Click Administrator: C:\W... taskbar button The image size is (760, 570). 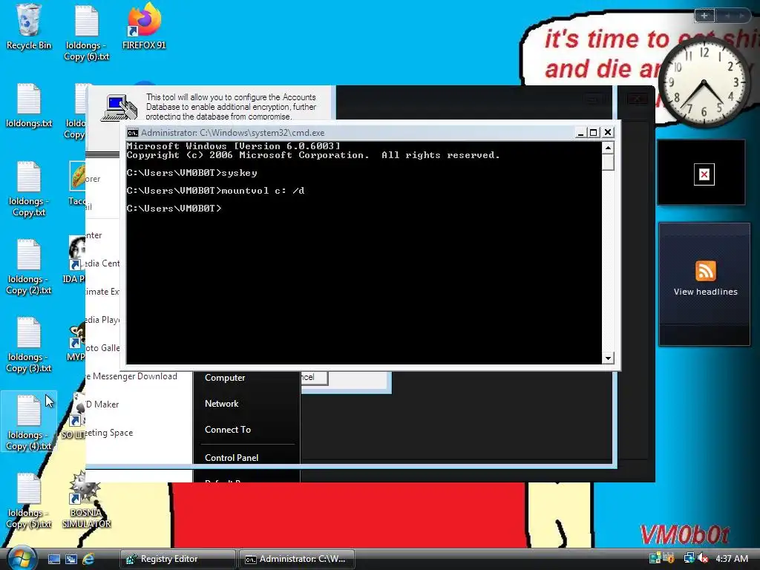click(297, 559)
